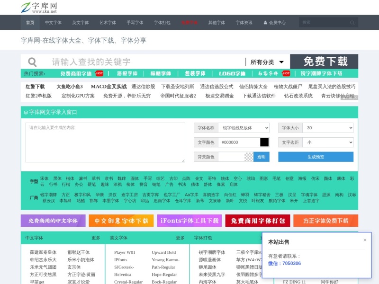Click the 生成预览 button
This screenshot has width=379, height=284.
tap(316, 157)
